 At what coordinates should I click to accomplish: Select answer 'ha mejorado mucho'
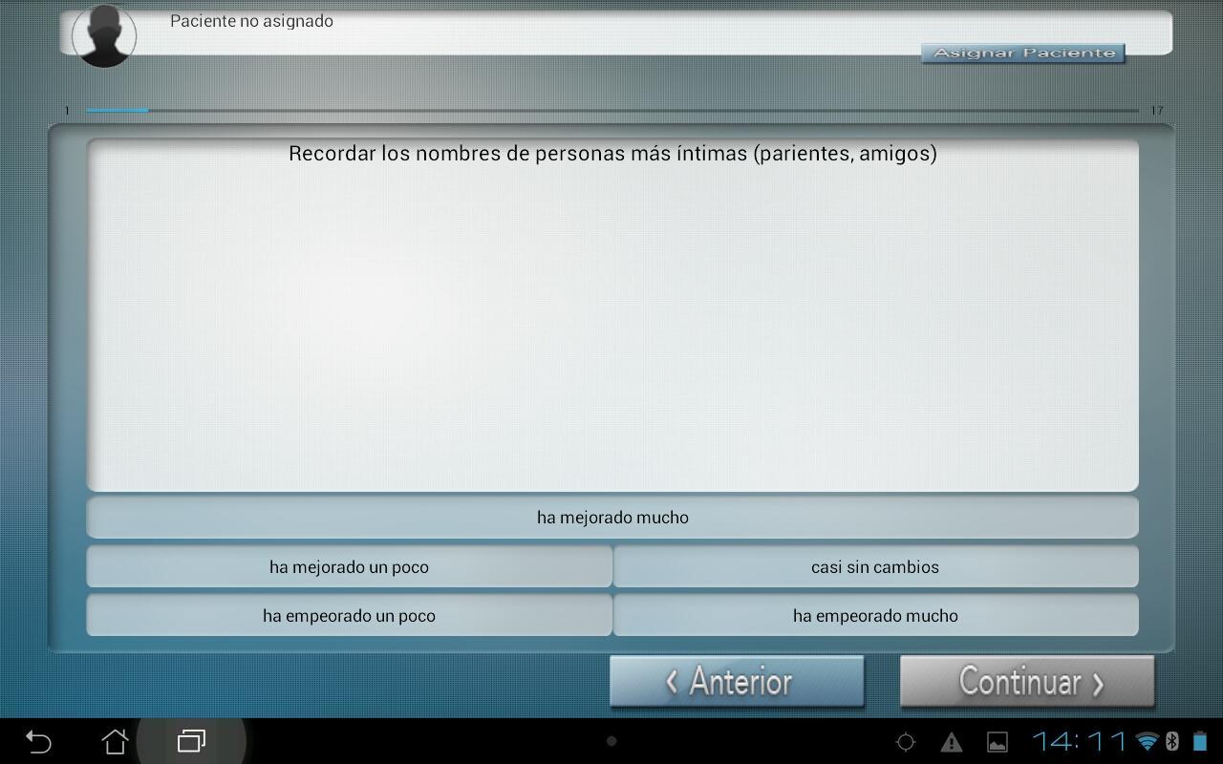611,518
